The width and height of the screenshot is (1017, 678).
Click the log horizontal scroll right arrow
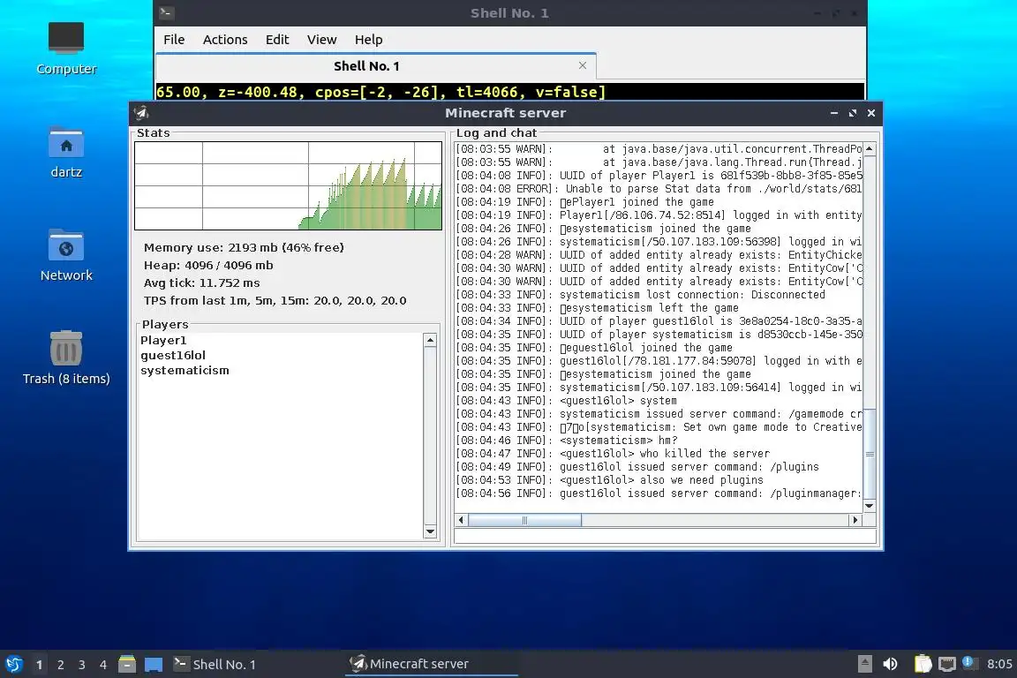click(855, 520)
